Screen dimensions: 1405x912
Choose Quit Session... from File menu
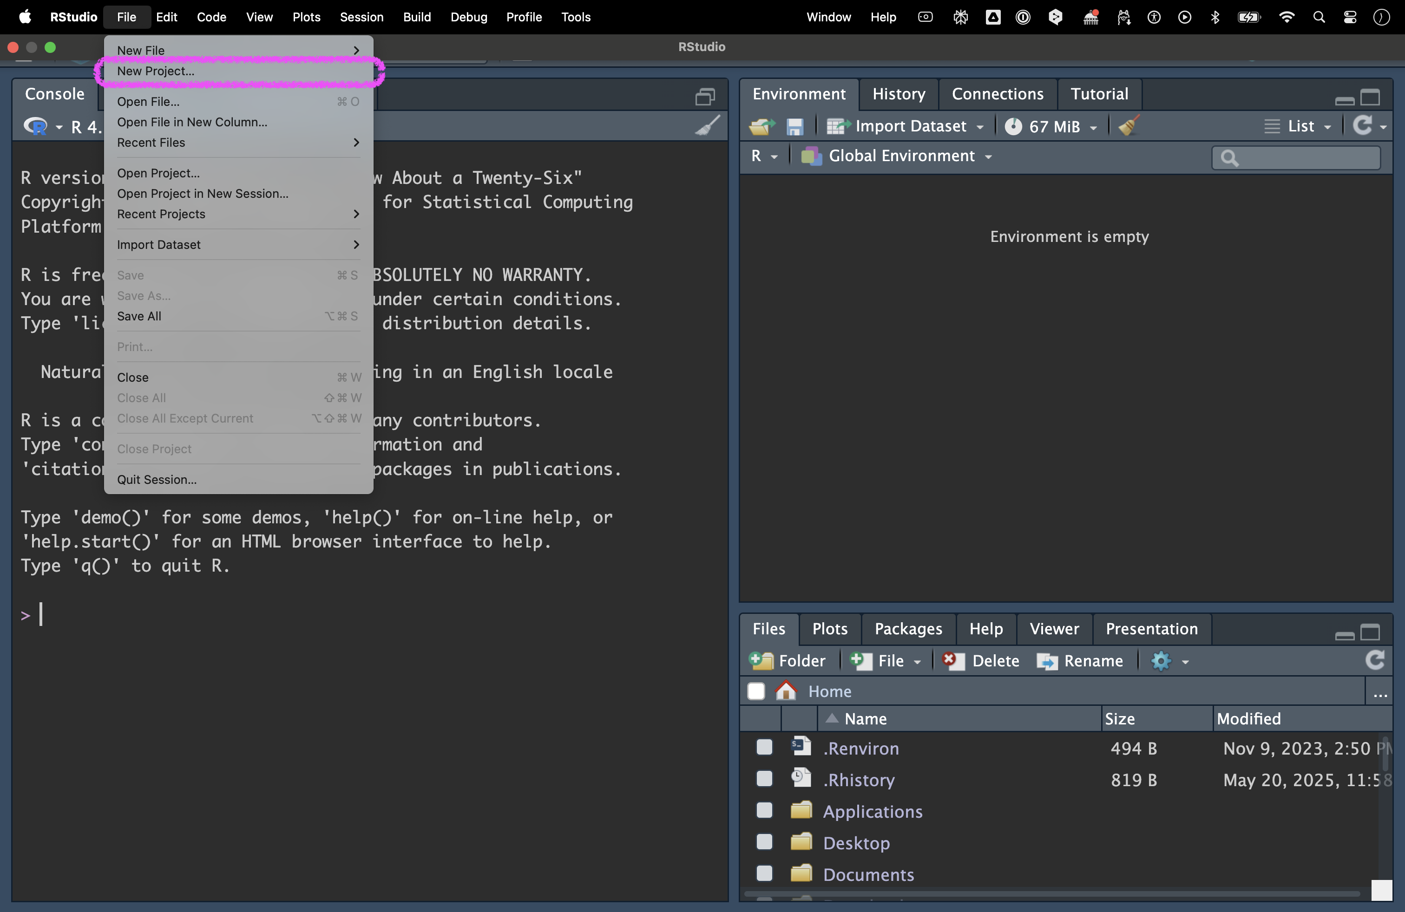point(238,479)
